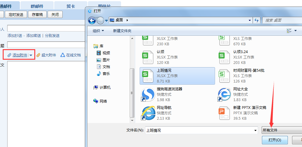
Task: Click 存草稿 button in mail window
Action: 37,14
